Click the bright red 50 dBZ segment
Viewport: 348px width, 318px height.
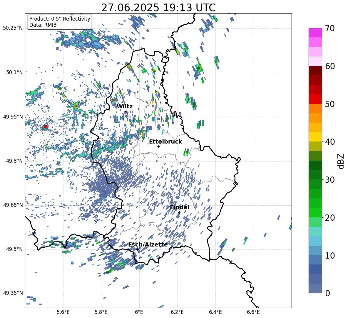(x=315, y=99)
